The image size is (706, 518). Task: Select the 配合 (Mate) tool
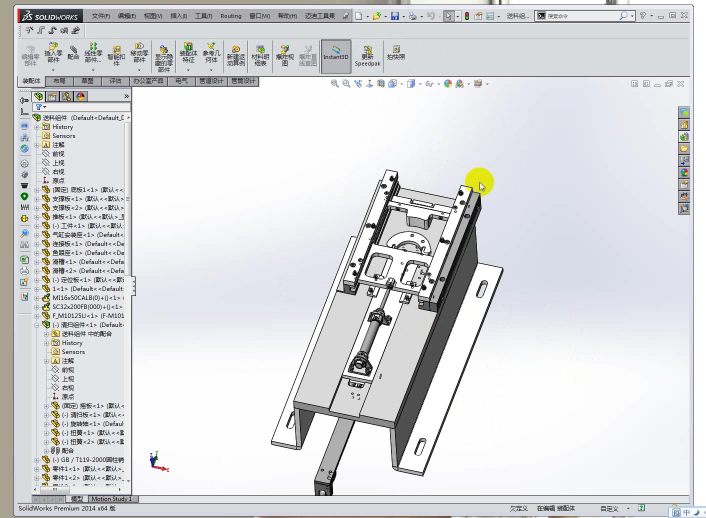click(x=73, y=55)
